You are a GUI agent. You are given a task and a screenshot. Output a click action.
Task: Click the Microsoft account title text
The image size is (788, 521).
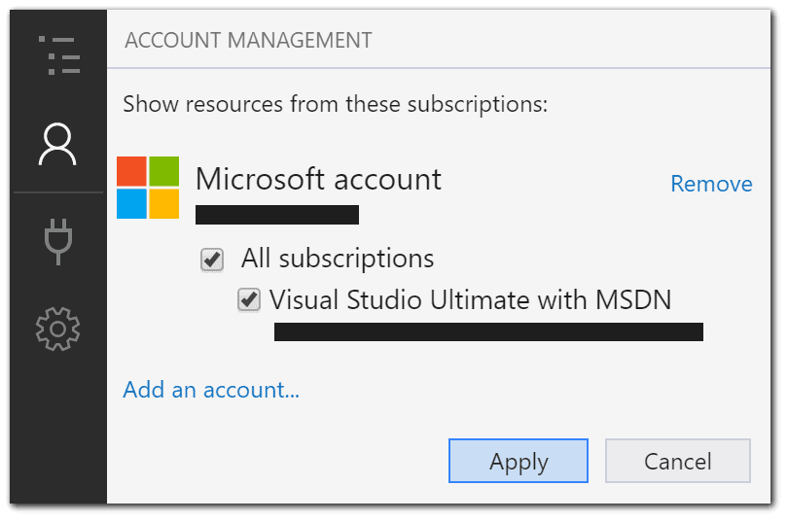tap(318, 179)
